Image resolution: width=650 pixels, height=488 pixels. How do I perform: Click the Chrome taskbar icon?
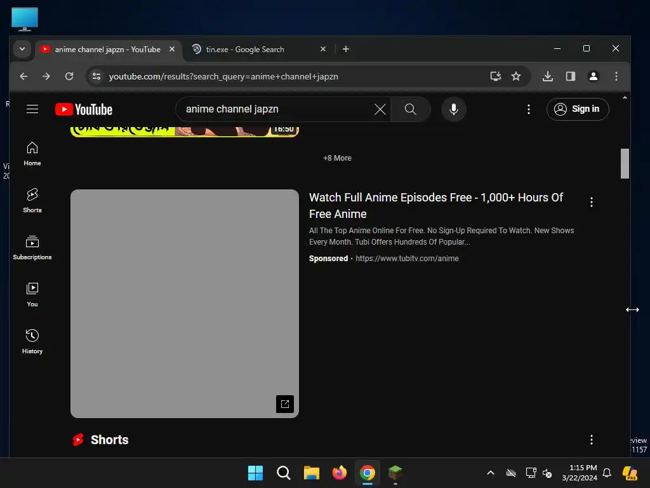[368, 473]
